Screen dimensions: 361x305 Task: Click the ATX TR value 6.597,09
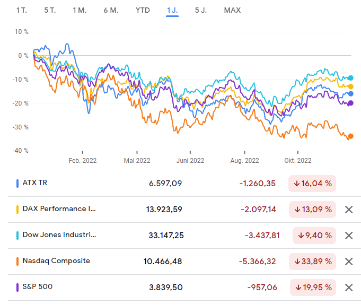(165, 184)
